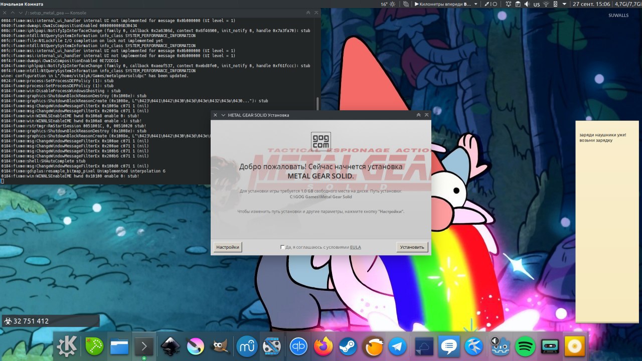The image size is (642, 361).
Task: Launch Inkscape from the dock
Action: (x=171, y=346)
